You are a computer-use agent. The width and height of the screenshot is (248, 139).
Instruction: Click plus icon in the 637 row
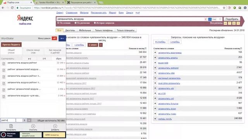click(155, 114)
